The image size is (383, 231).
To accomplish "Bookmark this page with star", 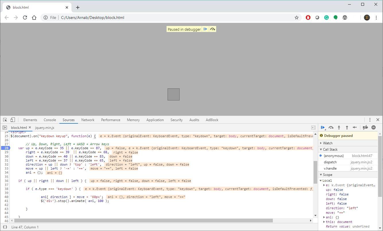I will click(x=297, y=18).
